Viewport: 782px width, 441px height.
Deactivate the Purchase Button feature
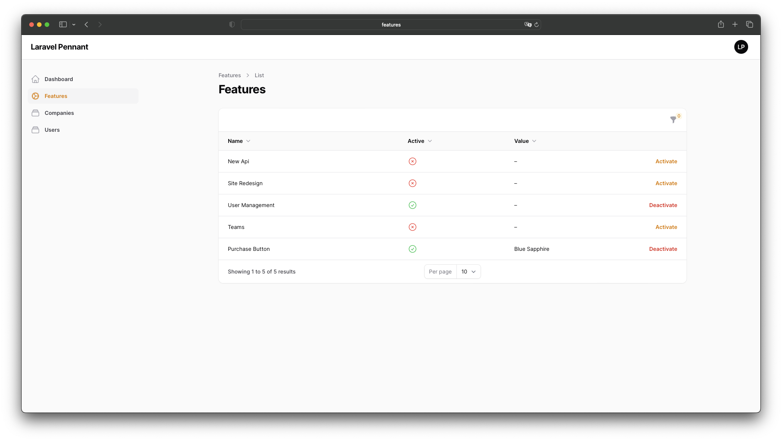coord(663,249)
